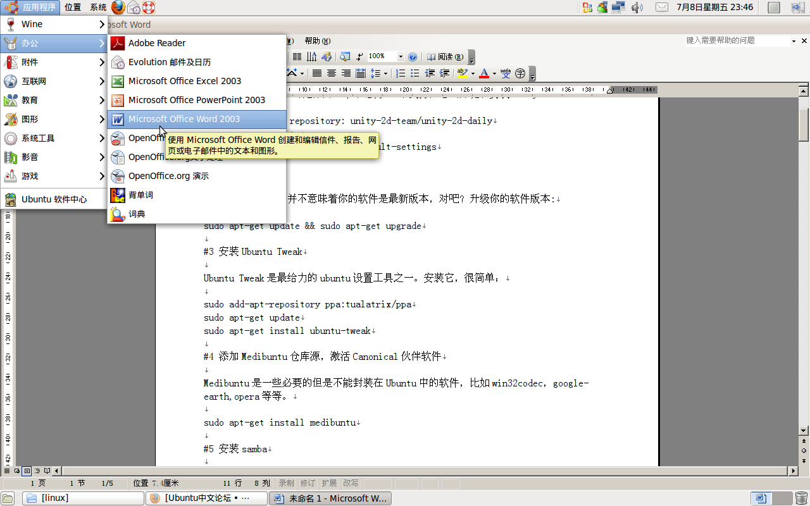Open Ubuntu 软件中心 menu entry
The image size is (810, 506).
point(54,199)
